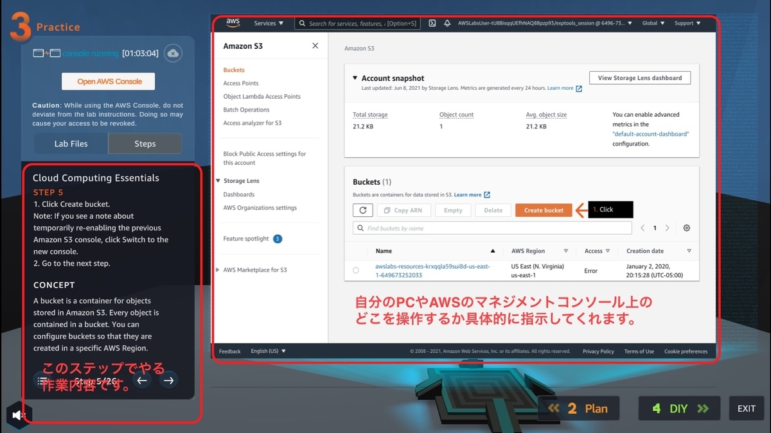The image size is (771, 433).
Task: Open AWS Organizations settings
Action: [x=260, y=208]
